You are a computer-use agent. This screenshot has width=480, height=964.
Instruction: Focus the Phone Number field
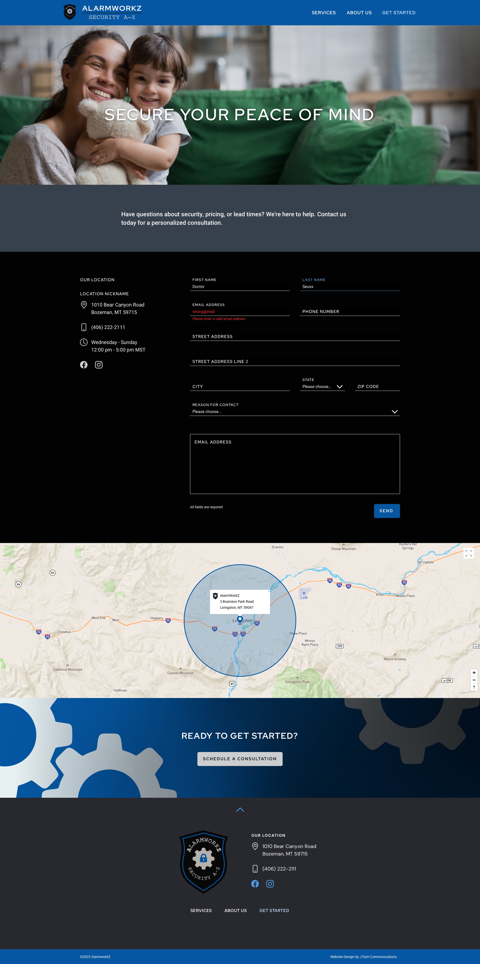tap(349, 312)
